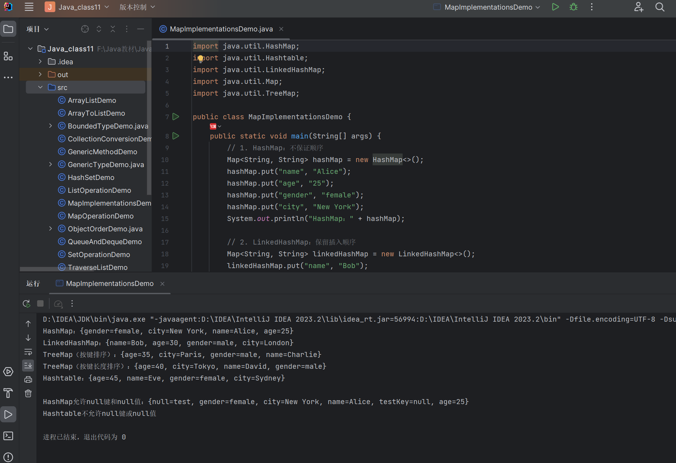Click the 运行 Run panel title
Viewport: 676px width, 463px height.
pos(33,283)
